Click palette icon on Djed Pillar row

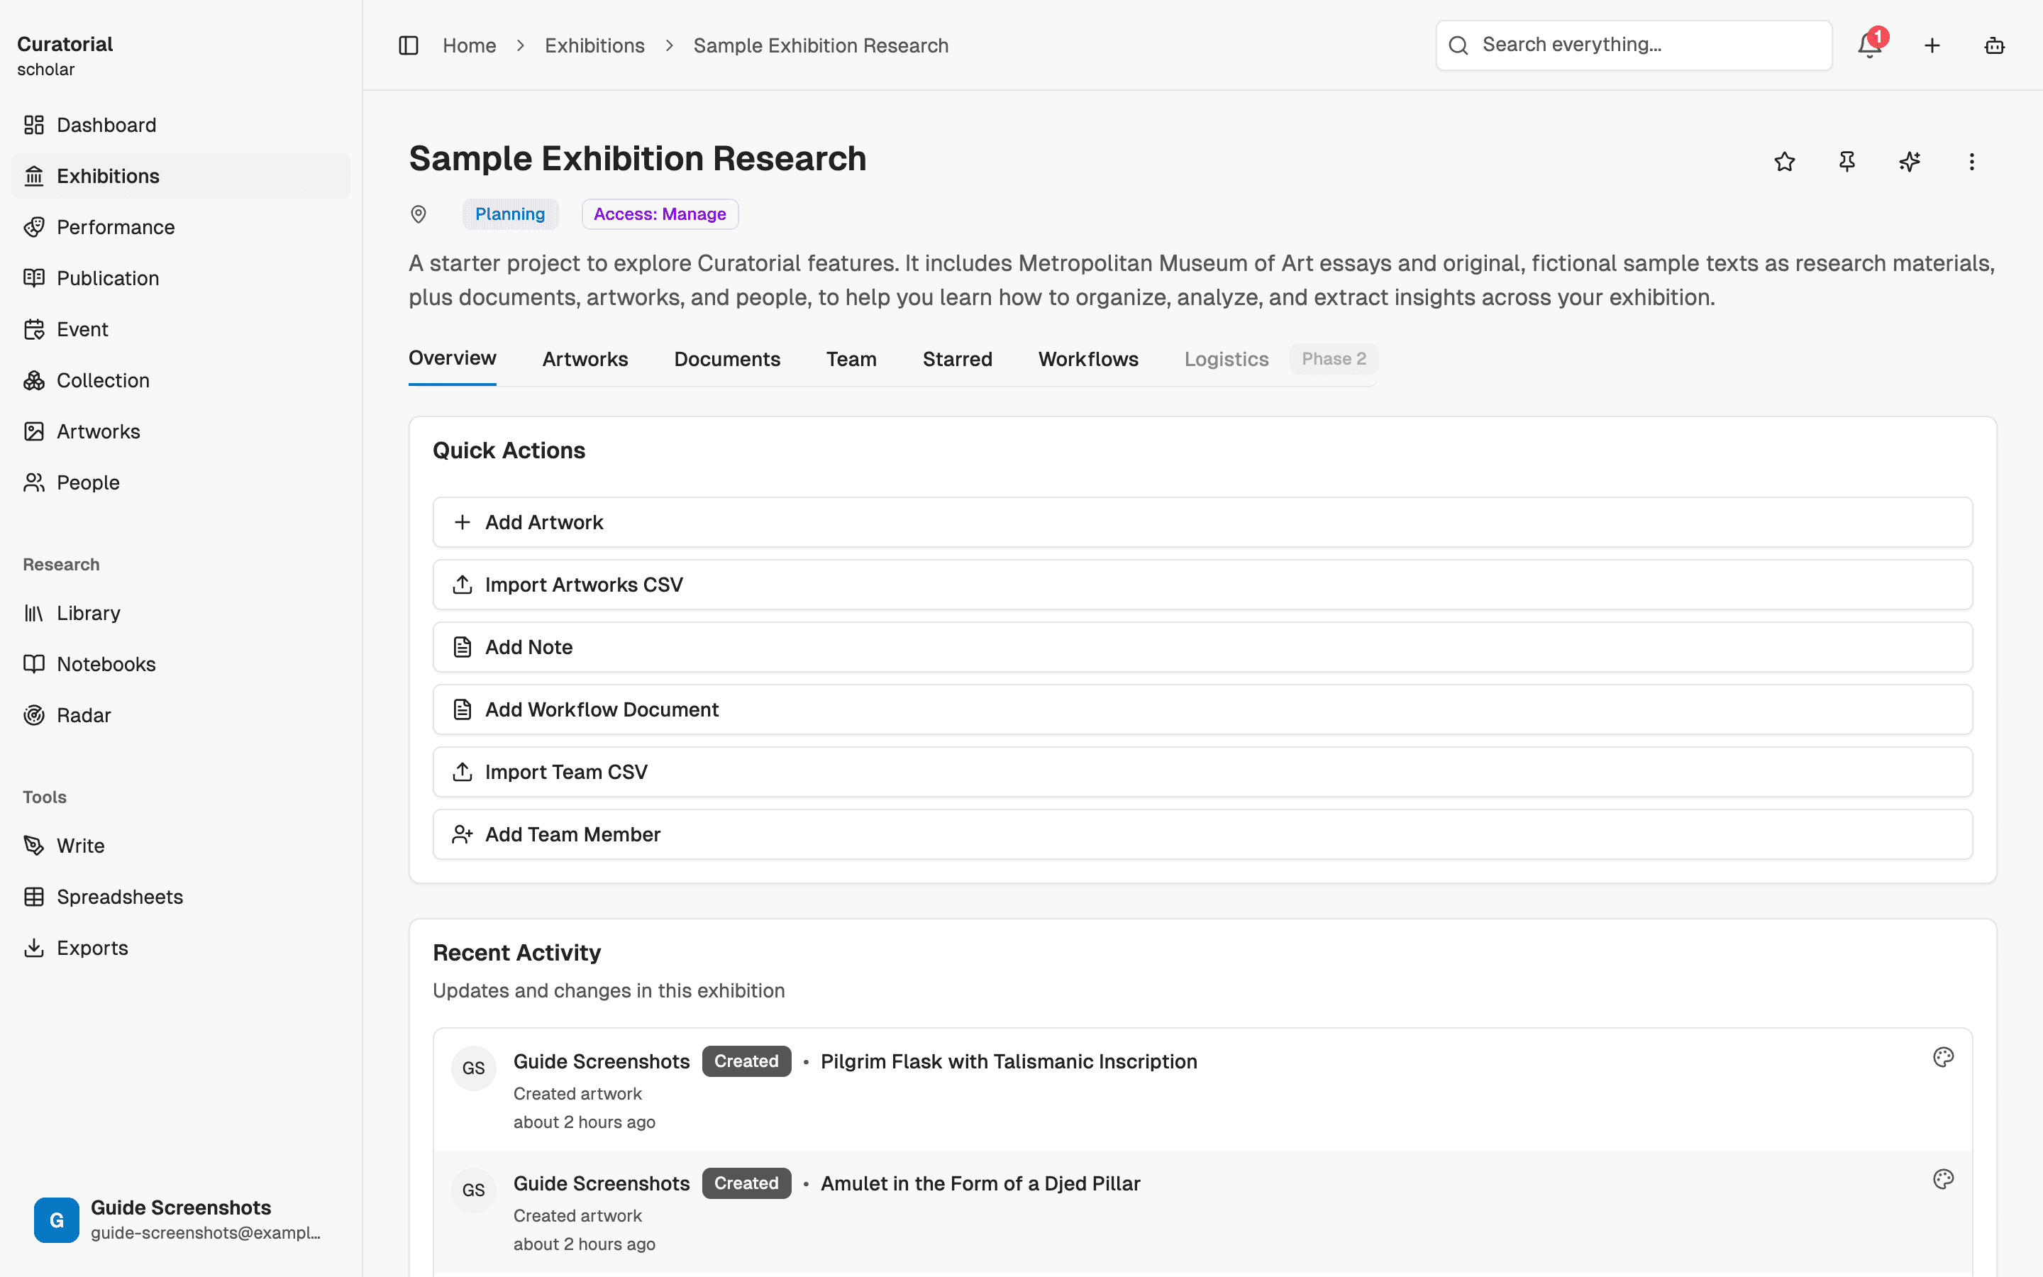click(x=1944, y=1179)
